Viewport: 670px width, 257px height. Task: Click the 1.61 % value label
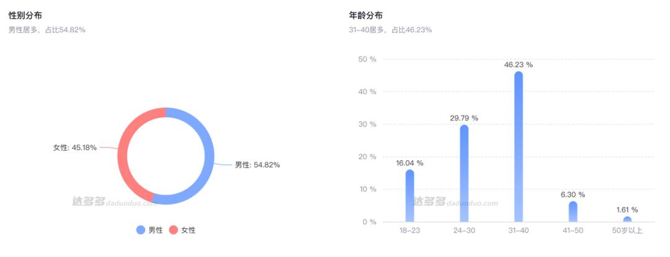tap(627, 210)
